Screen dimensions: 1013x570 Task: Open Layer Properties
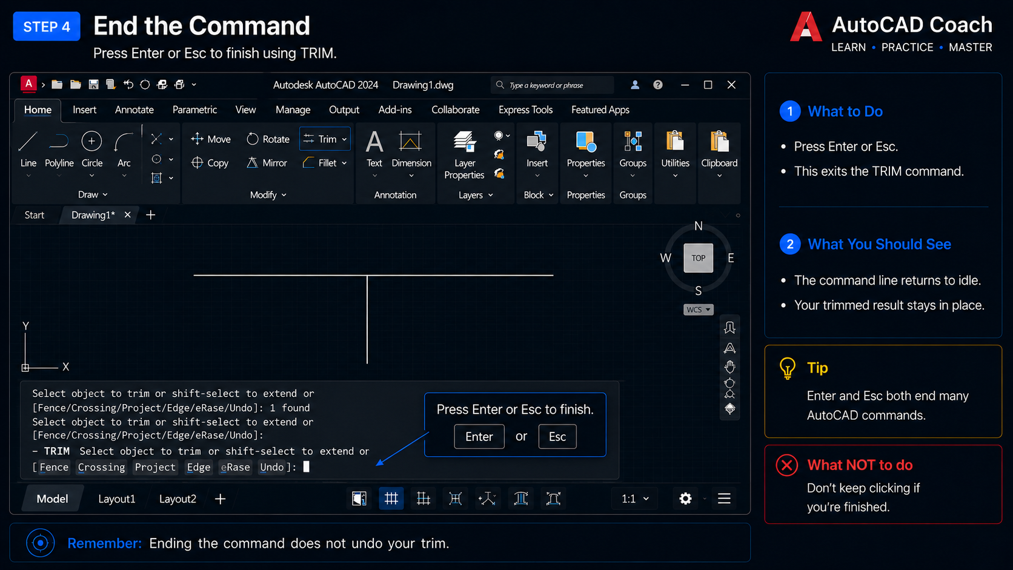(x=464, y=156)
